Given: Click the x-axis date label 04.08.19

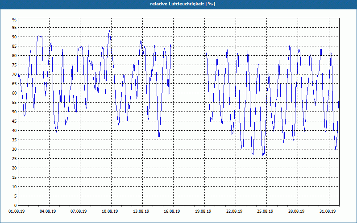Looking at the screenshot, I should [48, 211].
